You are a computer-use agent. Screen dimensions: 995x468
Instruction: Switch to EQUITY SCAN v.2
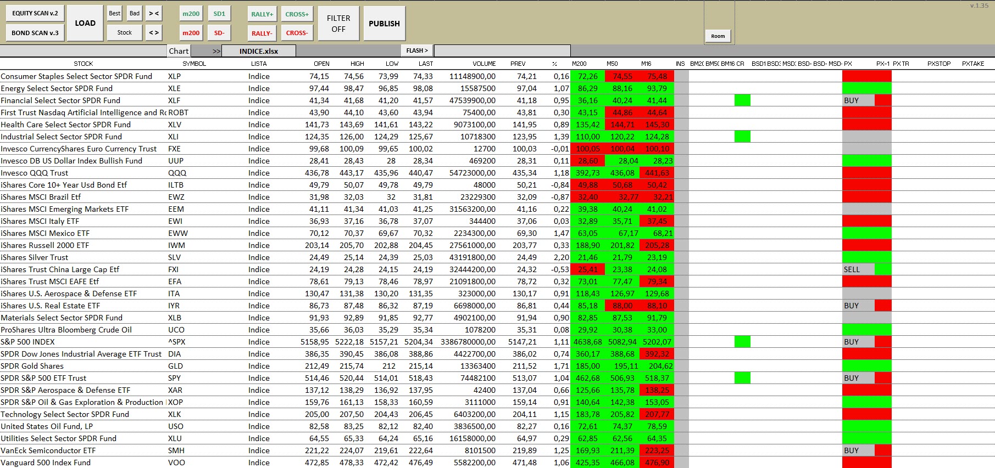click(x=35, y=14)
